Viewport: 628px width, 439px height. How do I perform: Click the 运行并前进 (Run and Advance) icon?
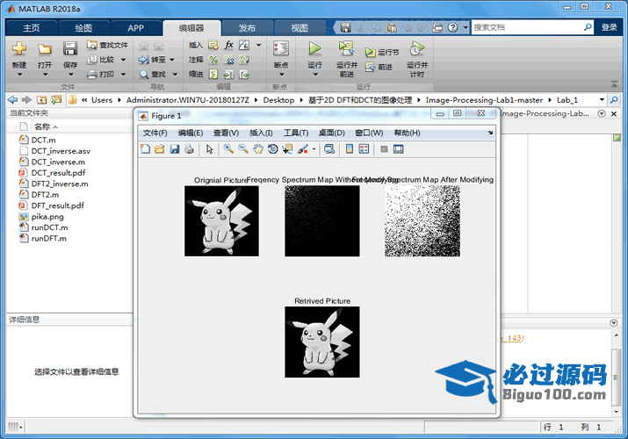pyautogui.click(x=346, y=48)
